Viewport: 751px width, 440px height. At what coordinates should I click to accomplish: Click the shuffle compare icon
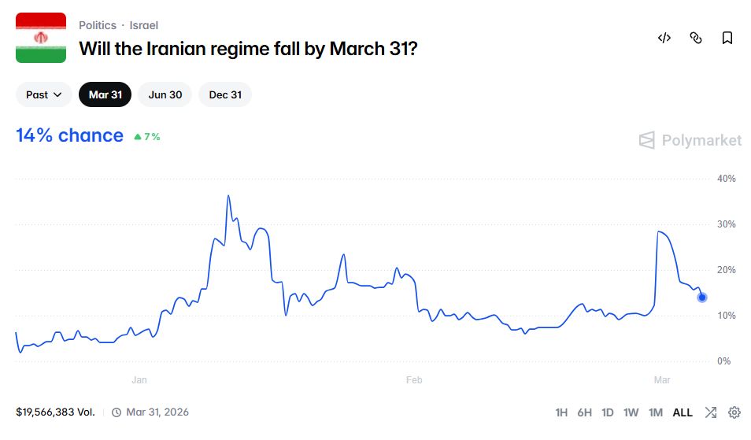point(711,412)
